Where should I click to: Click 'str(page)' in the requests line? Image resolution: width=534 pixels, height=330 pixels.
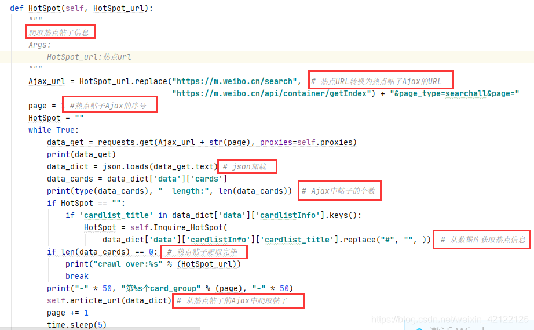coord(231,143)
